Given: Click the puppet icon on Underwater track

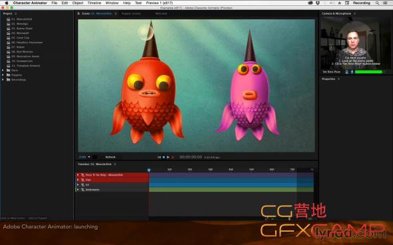Looking at the screenshot, I should (x=83, y=190).
